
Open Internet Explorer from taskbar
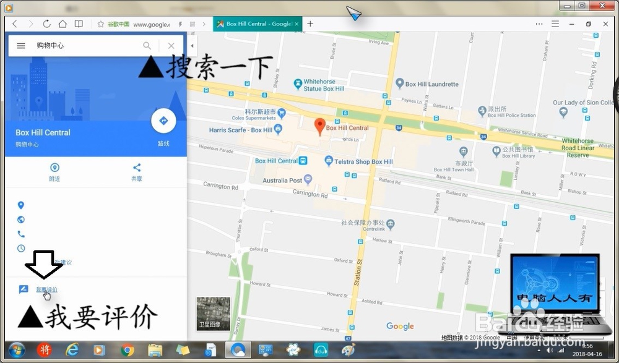pyautogui.click(x=72, y=350)
